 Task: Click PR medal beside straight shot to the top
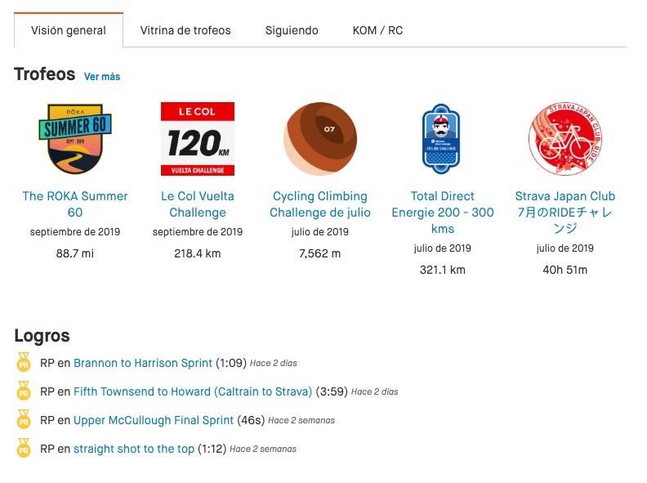pos(24,448)
